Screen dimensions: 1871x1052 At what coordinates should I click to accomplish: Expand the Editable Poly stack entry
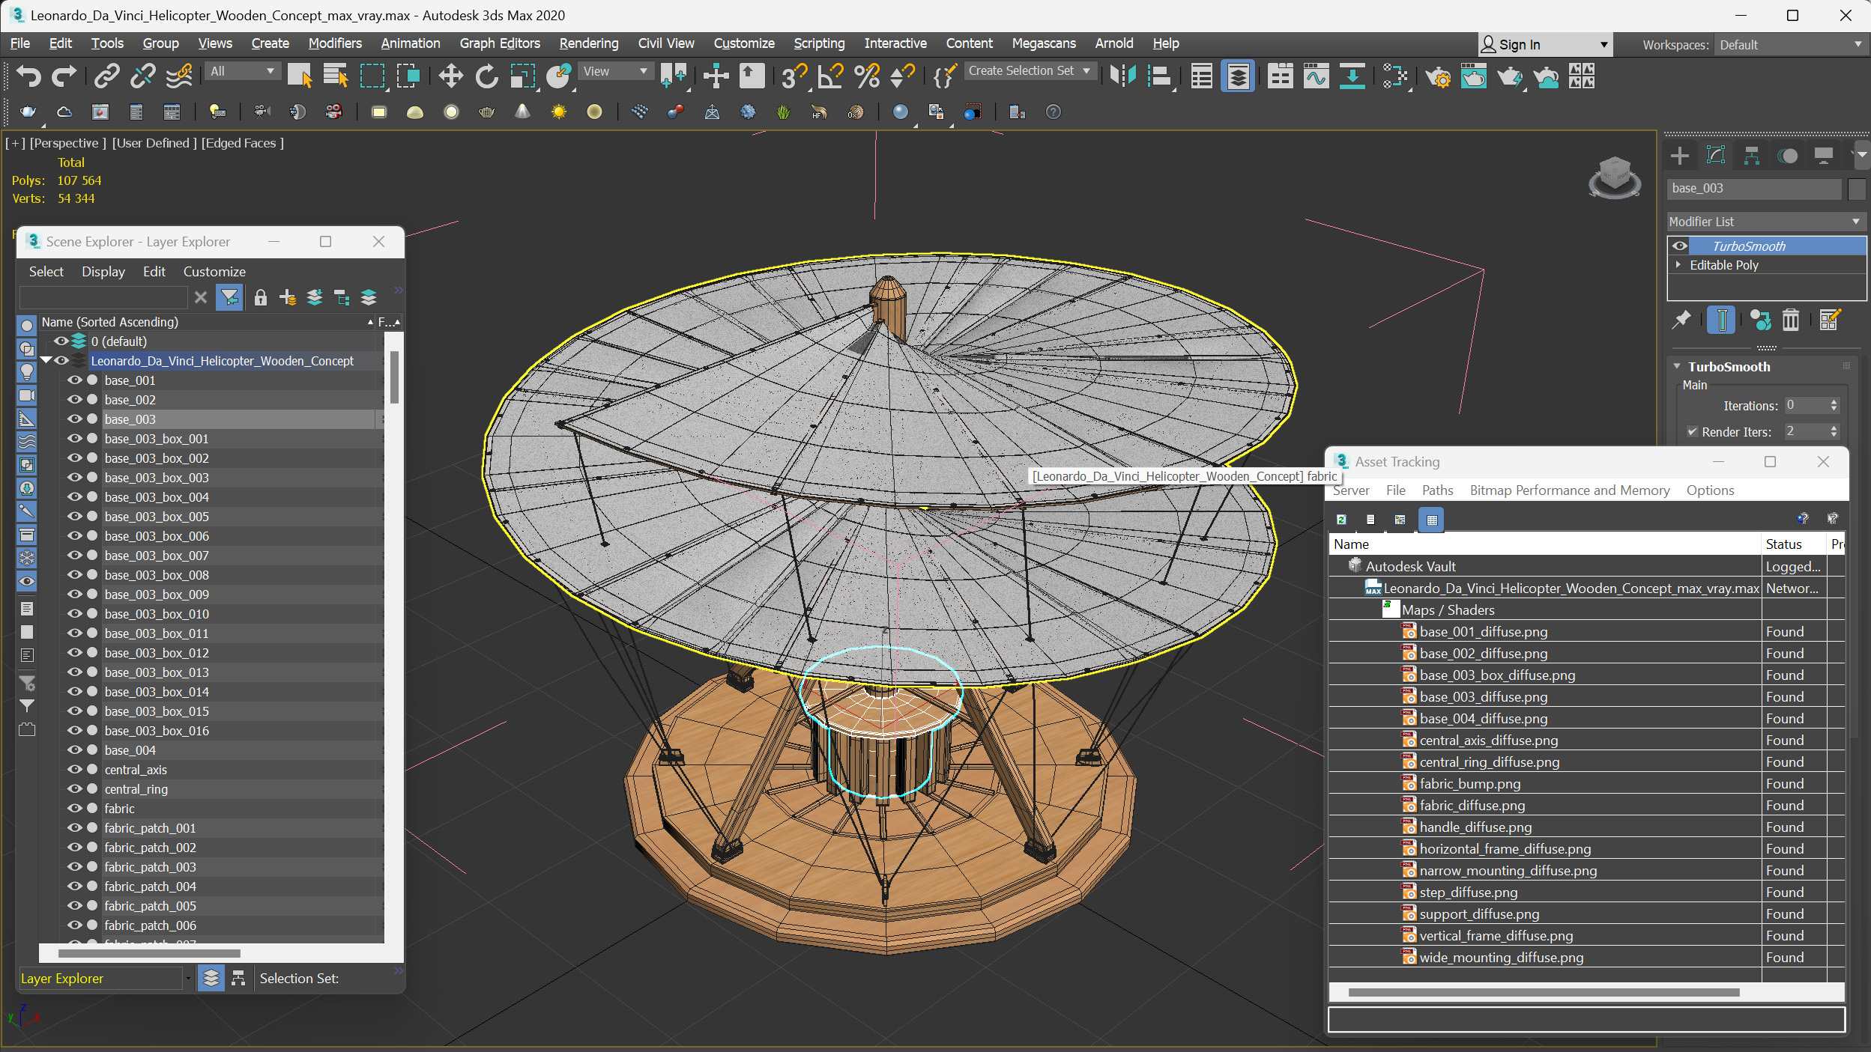point(1678,265)
